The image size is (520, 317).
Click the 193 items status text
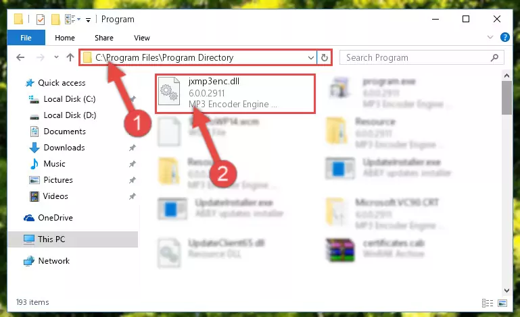[32, 302]
